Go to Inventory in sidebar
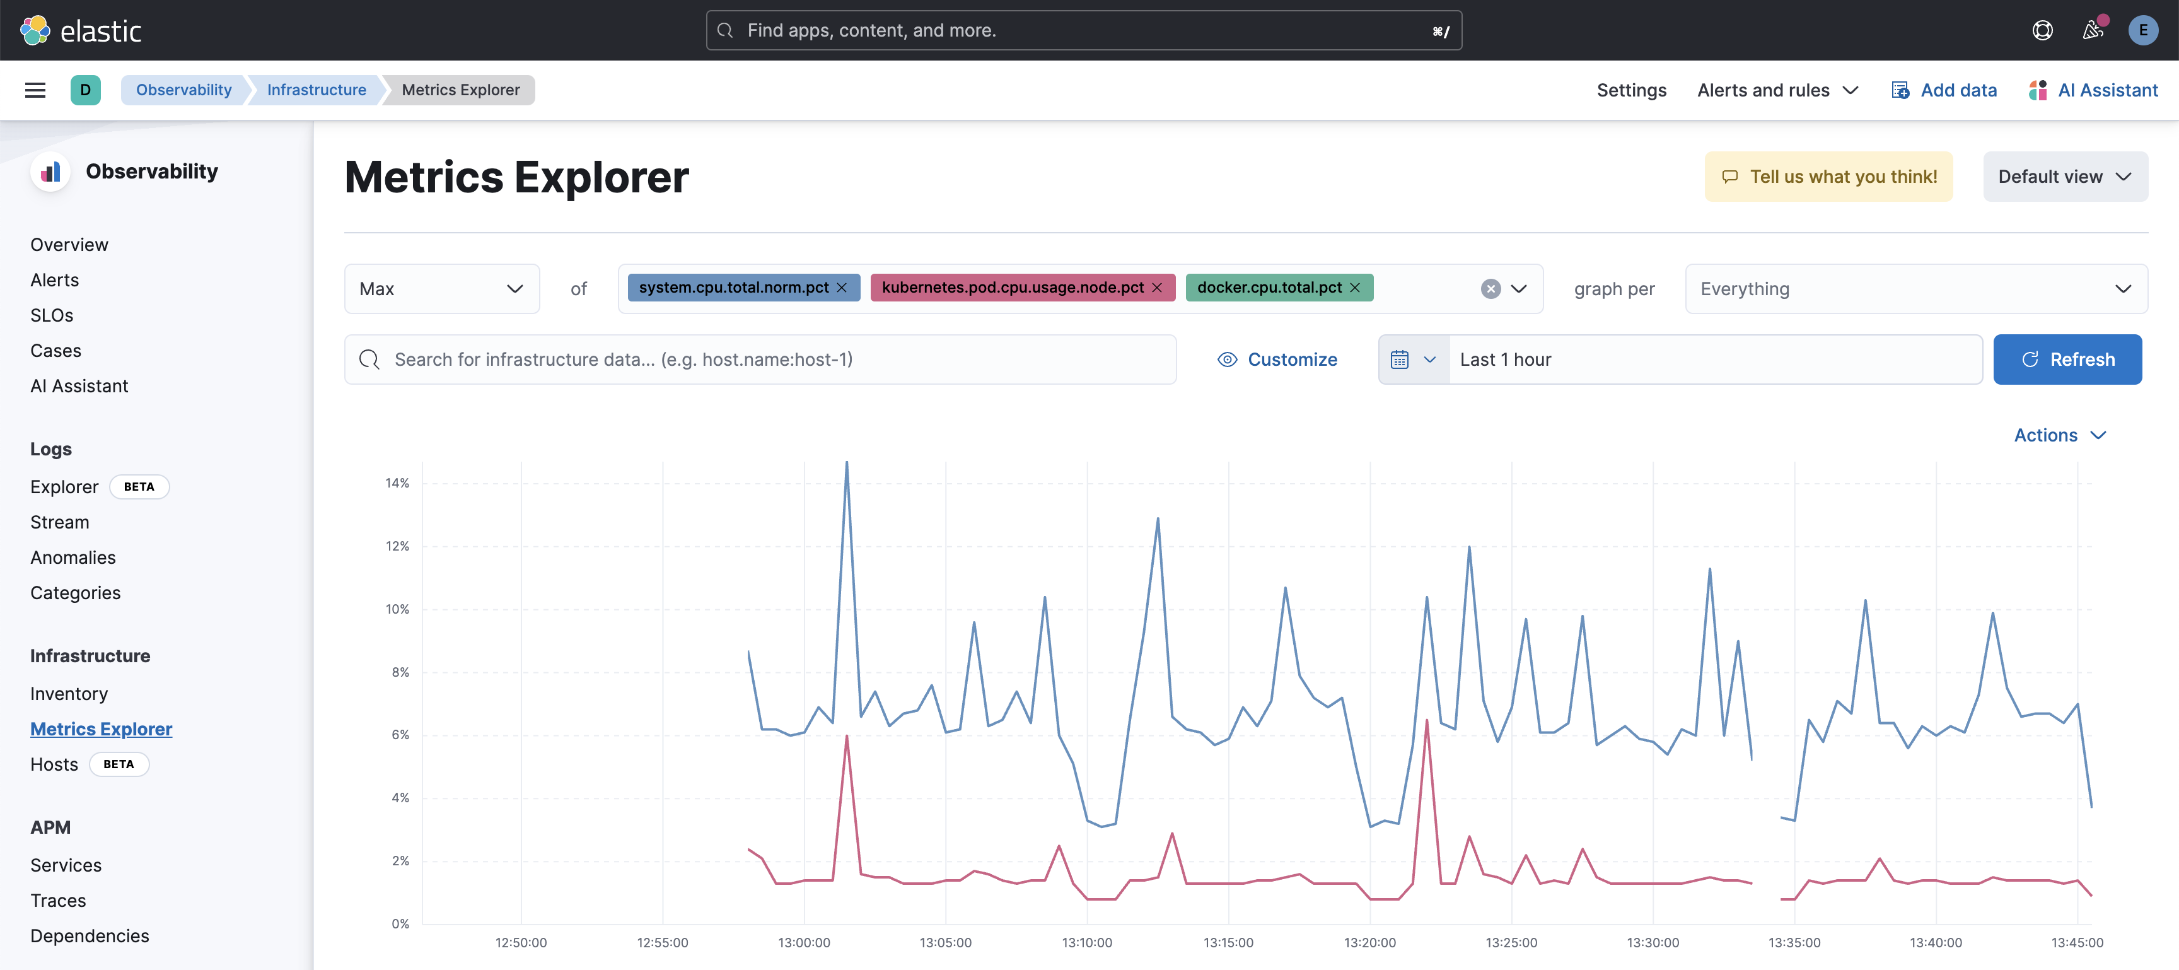This screenshot has height=970, width=2179. coord(69,694)
